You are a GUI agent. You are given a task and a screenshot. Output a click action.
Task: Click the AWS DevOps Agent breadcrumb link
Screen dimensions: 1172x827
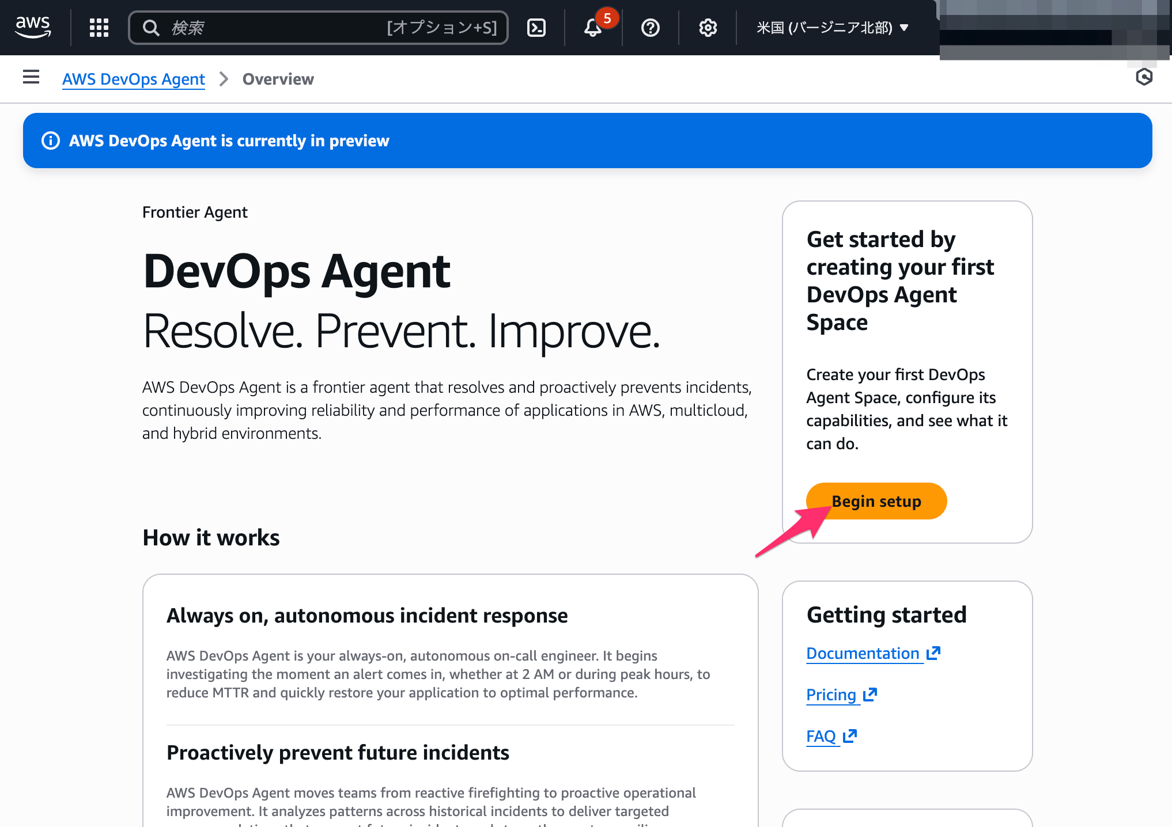tap(133, 79)
